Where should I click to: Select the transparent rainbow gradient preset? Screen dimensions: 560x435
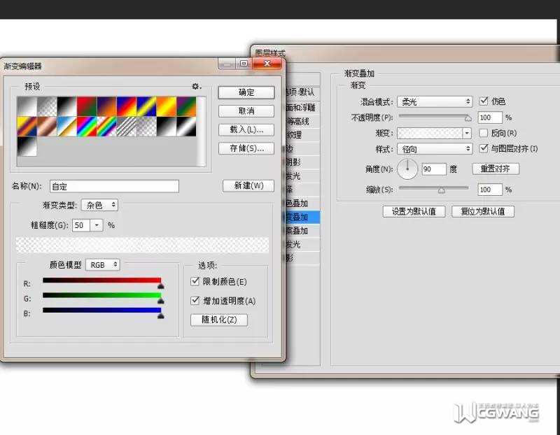pyautogui.click(x=106, y=127)
